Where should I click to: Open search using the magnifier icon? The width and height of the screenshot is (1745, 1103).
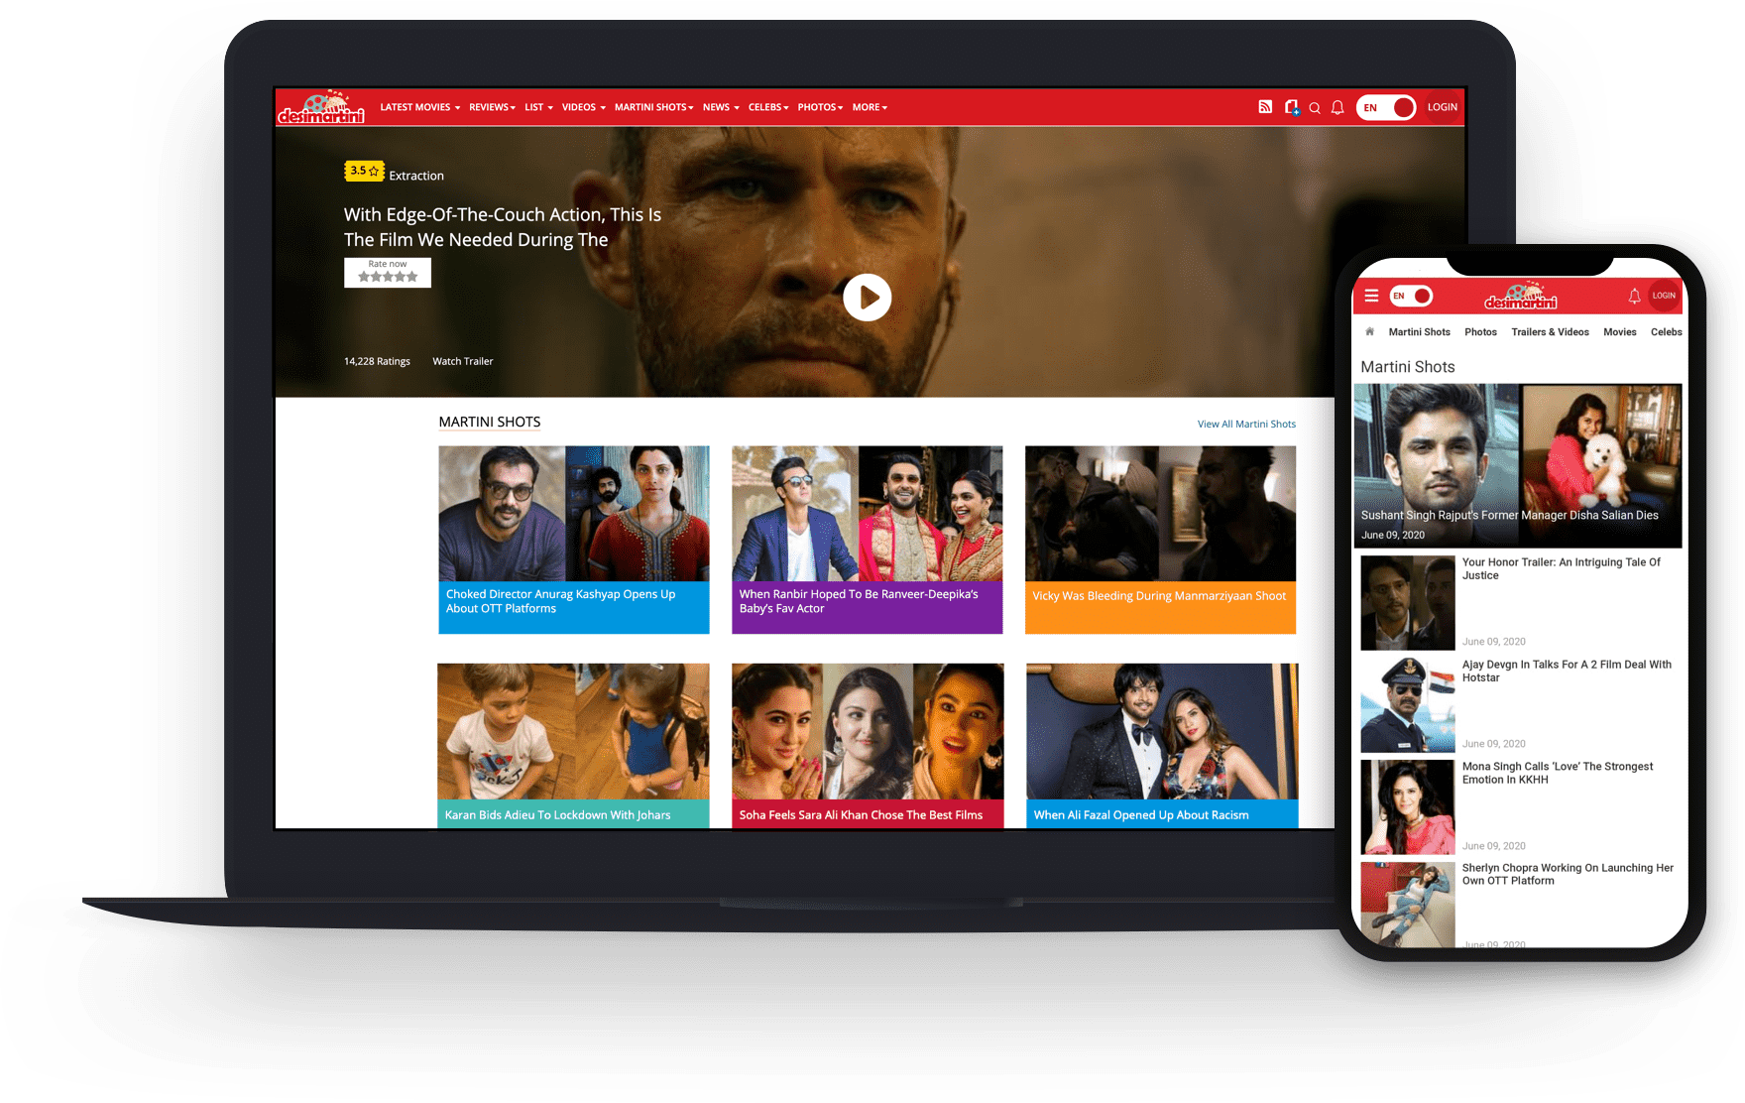coord(1315,108)
